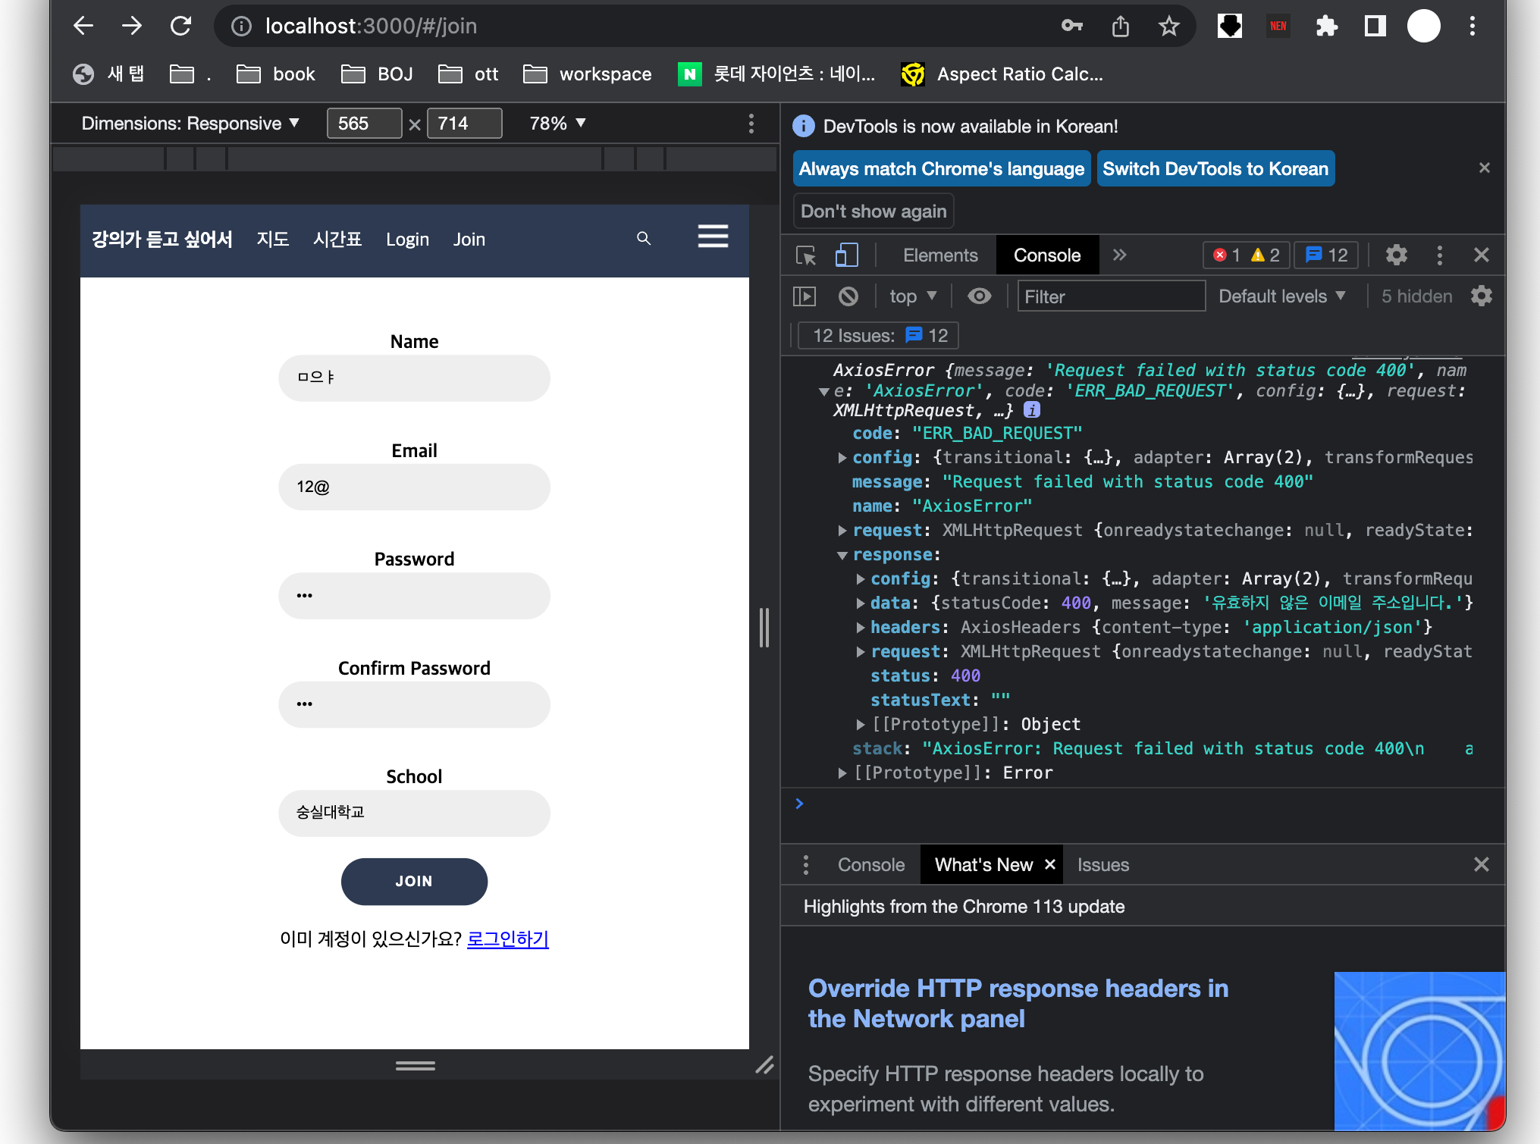The width and height of the screenshot is (1540, 1144).
Task: Open the hamburger menu on the page
Action: [713, 237]
